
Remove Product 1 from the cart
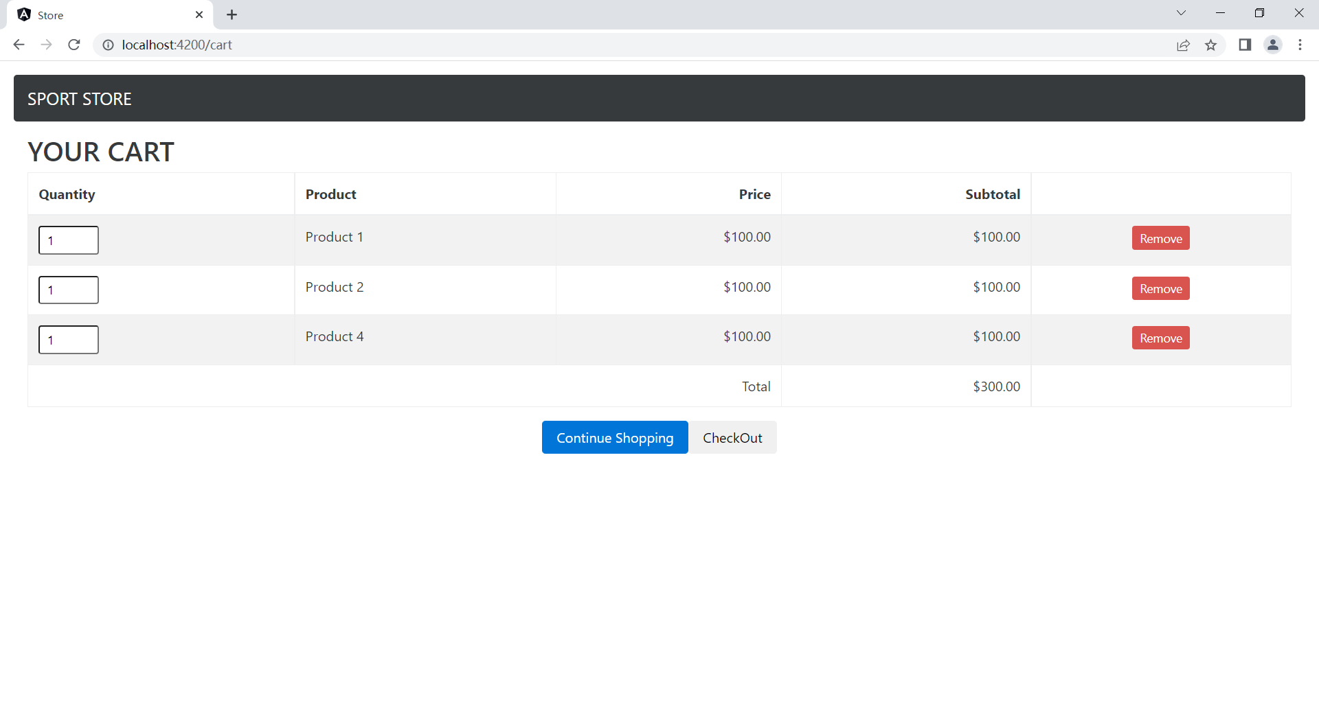(x=1161, y=238)
